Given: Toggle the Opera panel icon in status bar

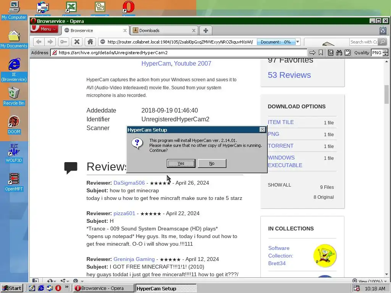Looking at the screenshot, I should coord(36,281).
